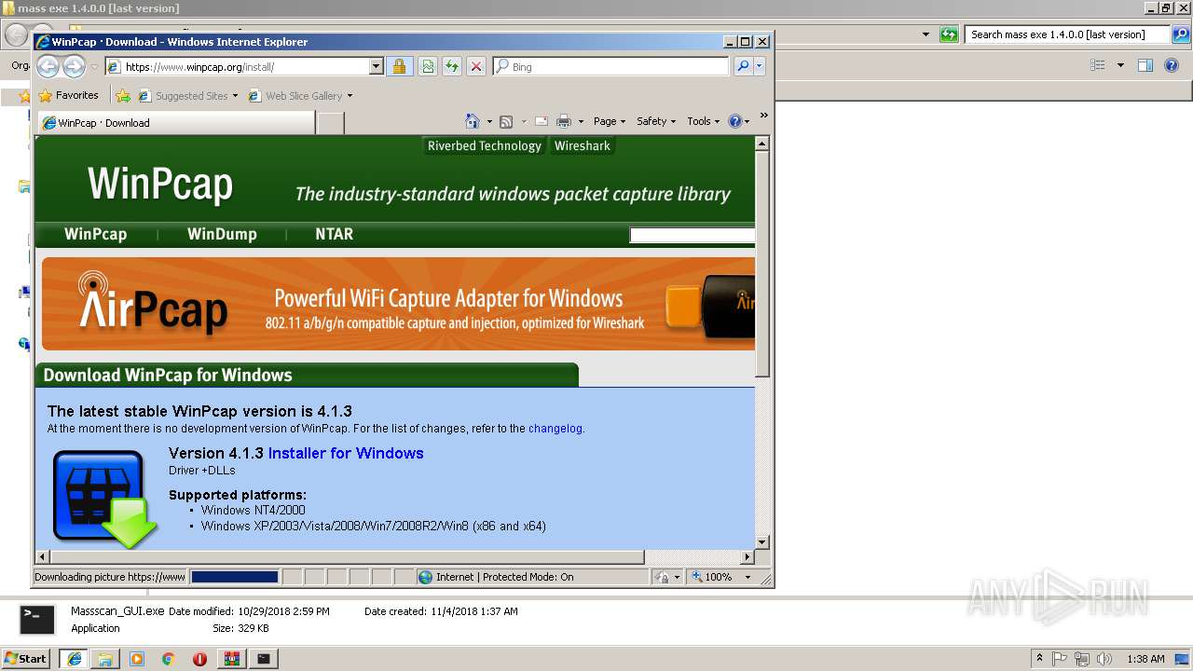
Task: Click the status bar security lock dropdown
Action: (x=667, y=577)
